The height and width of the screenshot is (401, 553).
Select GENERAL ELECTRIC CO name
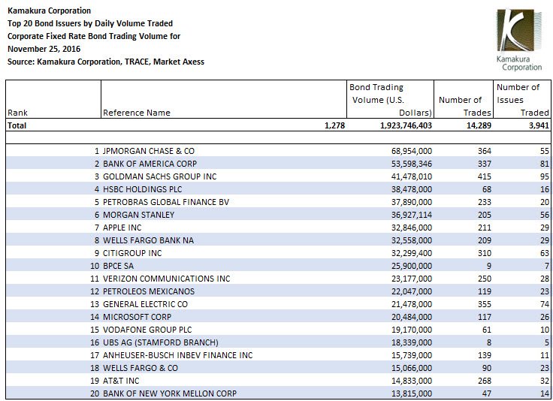click(x=145, y=304)
